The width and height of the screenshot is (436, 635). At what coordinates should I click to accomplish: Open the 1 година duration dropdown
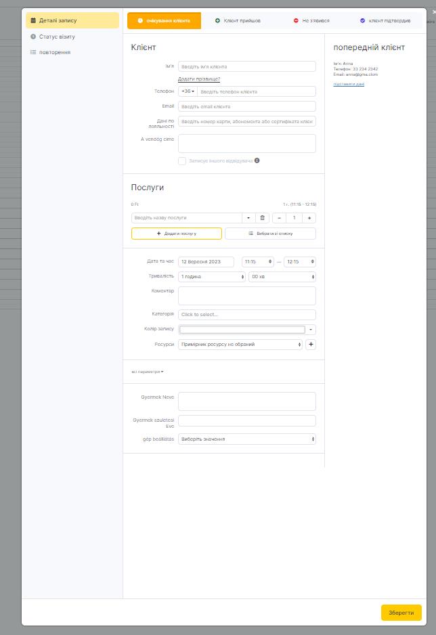coord(212,277)
